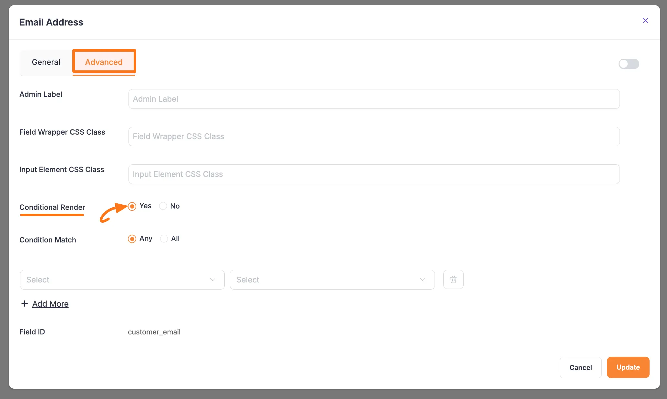Click the chevron on the first Select field

pyautogui.click(x=212, y=280)
